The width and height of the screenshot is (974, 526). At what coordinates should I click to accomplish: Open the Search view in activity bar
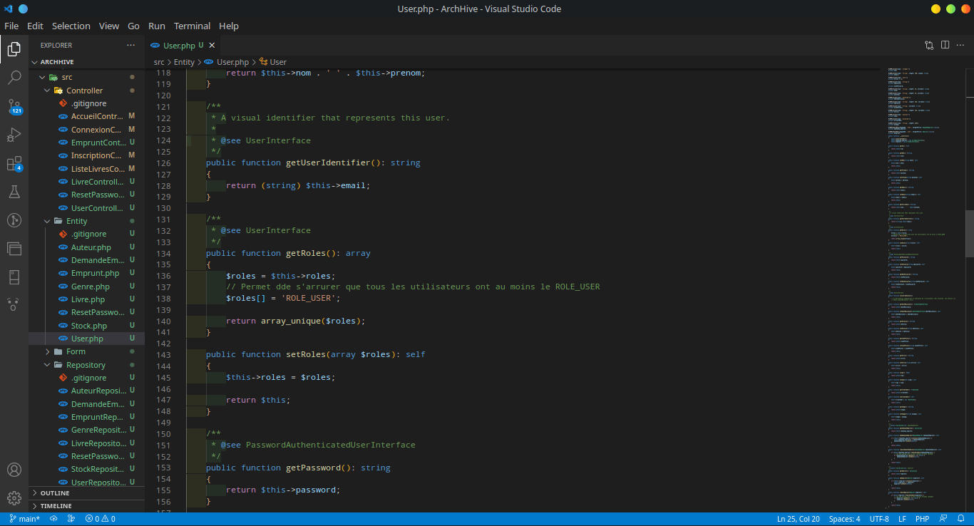[x=14, y=78]
